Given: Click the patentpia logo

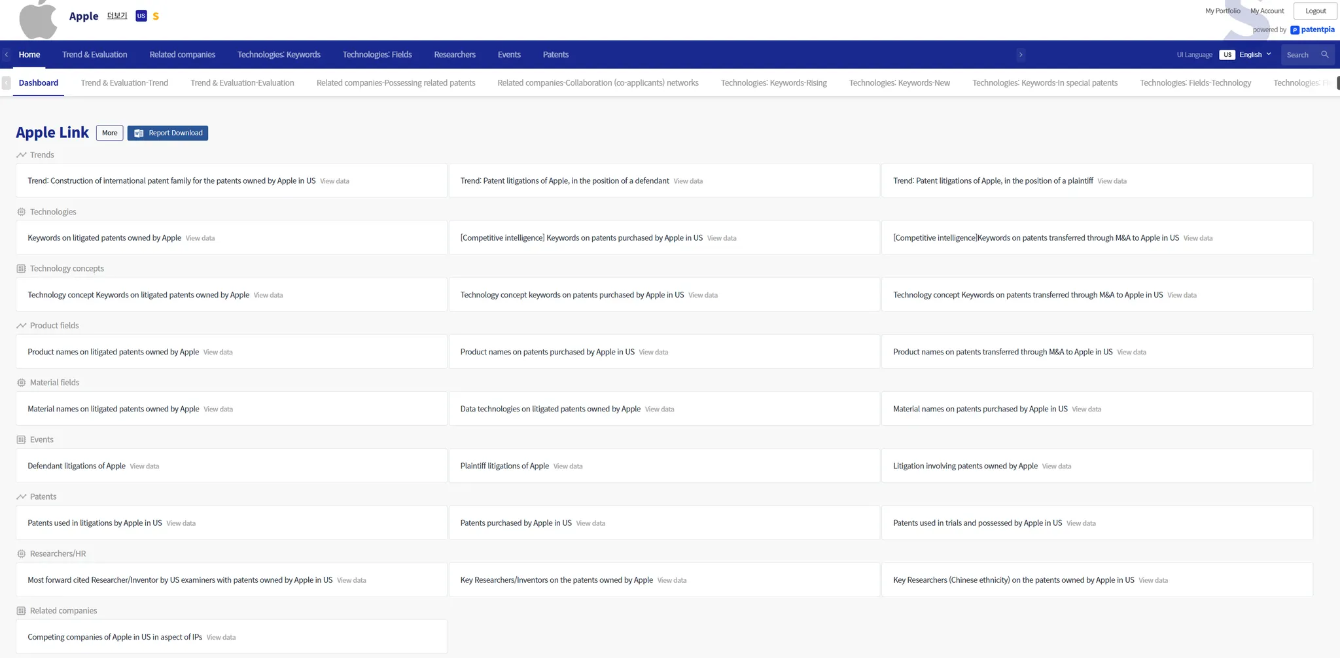Looking at the screenshot, I should coord(1313,29).
